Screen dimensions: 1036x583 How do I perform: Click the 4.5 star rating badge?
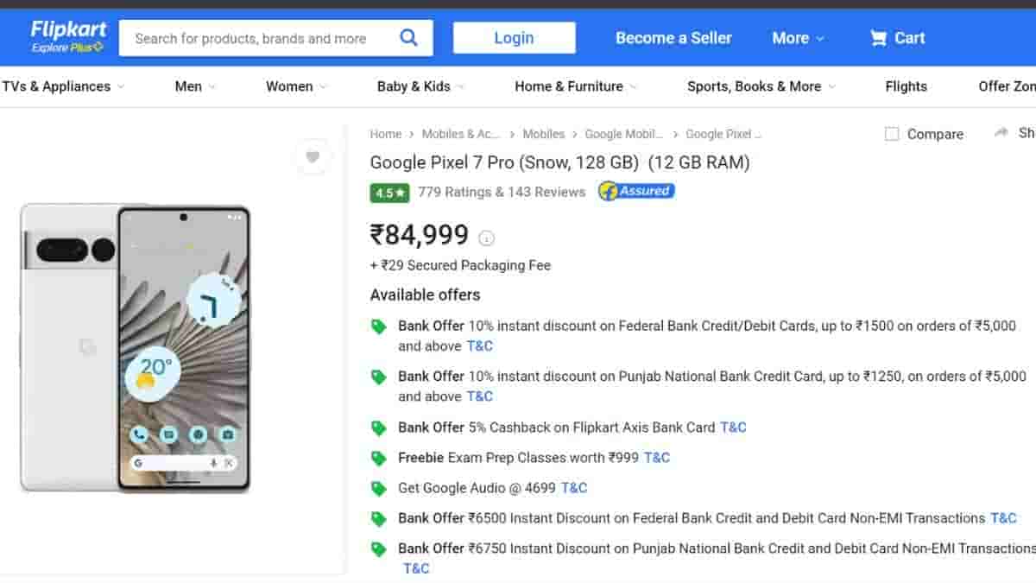(x=389, y=193)
